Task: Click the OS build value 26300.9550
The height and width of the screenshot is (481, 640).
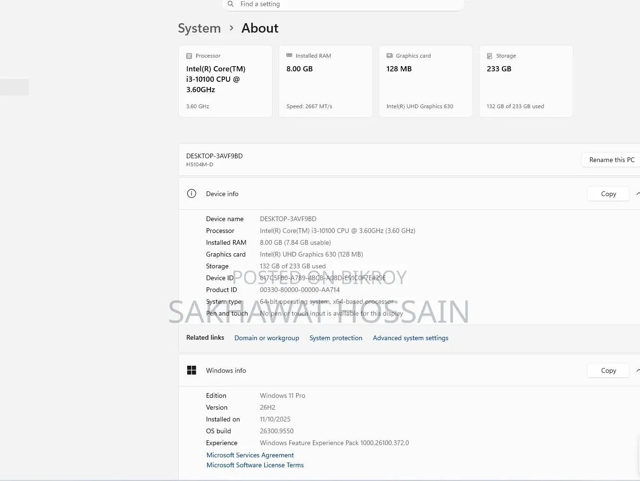Action: [277, 431]
